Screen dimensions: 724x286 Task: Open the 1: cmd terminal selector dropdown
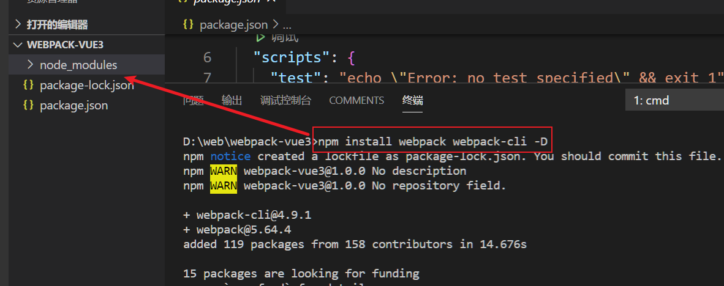(x=674, y=100)
